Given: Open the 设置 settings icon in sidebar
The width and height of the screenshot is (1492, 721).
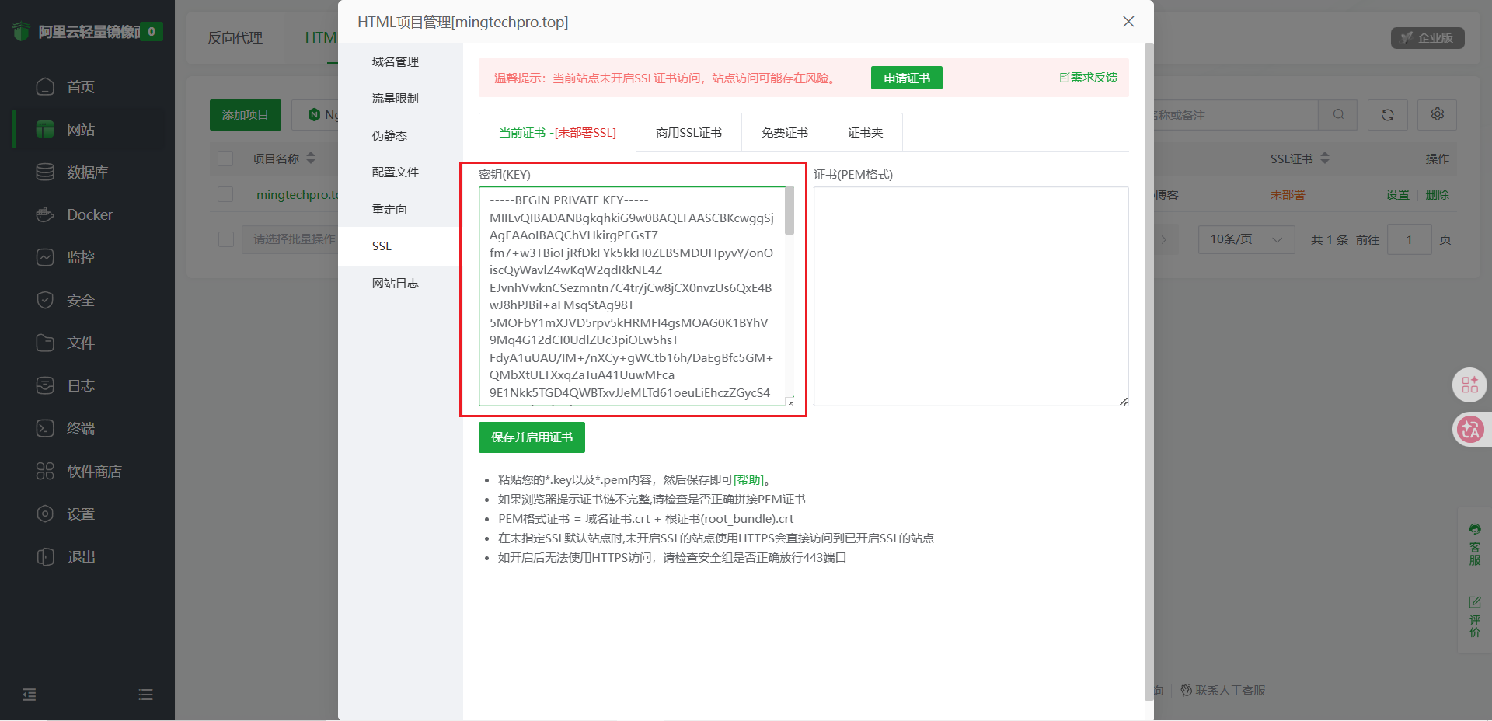Looking at the screenshot, I should [x=45, y=514].
